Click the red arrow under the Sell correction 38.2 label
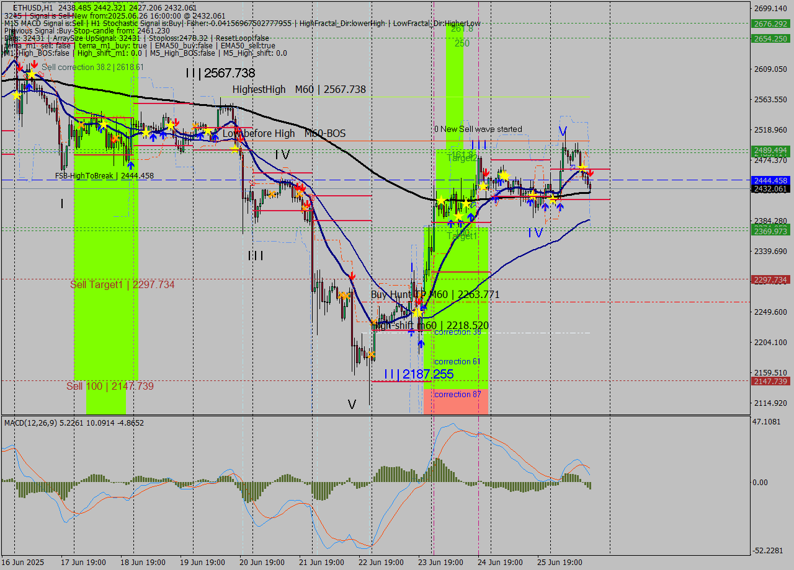This screenshot has width=794, height=570. click(x=34, y=64)
